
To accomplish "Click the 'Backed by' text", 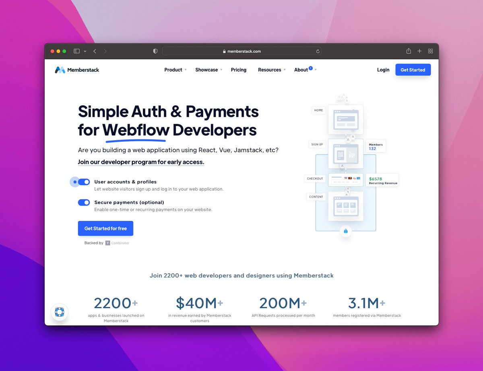I will tap(94, 243).
